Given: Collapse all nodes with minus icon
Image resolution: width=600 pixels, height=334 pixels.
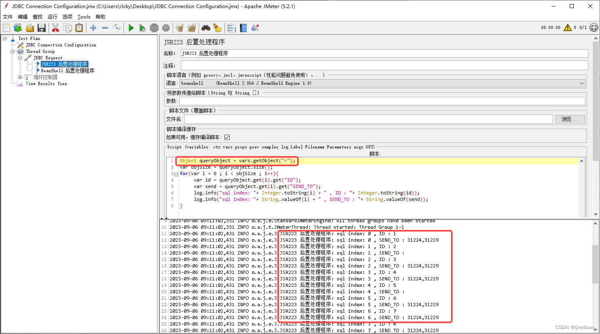Looking at the screenshot, I should click(105, 28).
